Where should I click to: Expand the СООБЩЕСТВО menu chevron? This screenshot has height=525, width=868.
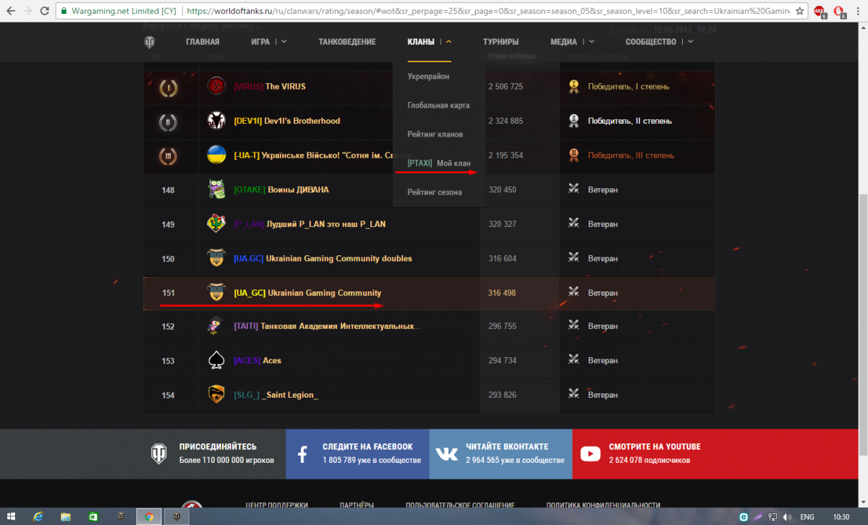click(690, 42)
